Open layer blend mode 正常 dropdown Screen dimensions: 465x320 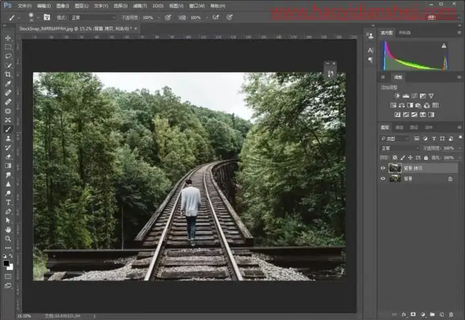coord(400,148)
